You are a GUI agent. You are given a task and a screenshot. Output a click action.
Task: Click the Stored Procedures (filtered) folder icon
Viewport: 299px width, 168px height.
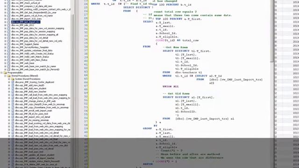click(9, 76)
